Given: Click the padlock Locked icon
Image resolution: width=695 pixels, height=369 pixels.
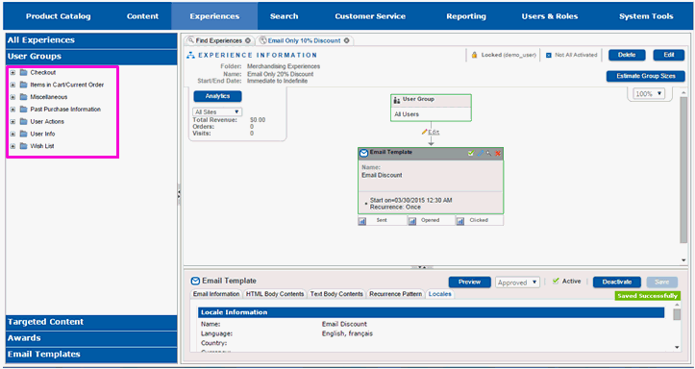Looking at the screenshot, I should point(474,55).
